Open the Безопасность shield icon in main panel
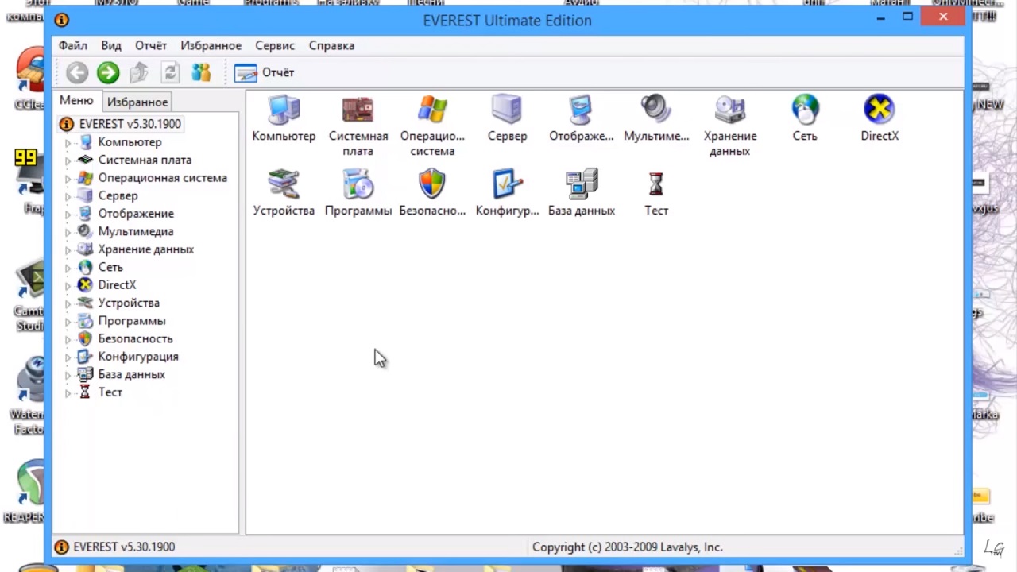 click(x=432, y=185)
